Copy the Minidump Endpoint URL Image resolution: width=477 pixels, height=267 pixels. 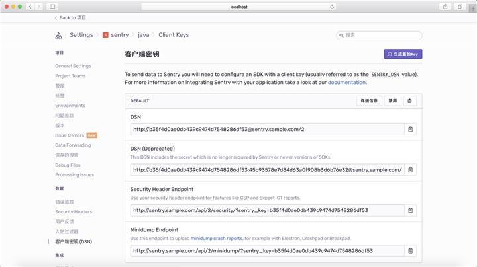click(x=410, y=251)
